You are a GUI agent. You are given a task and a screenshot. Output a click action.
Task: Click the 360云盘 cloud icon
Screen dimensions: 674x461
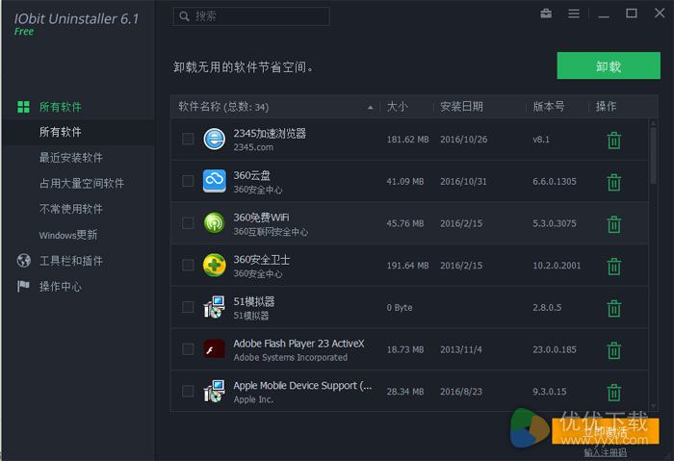(214, 181)
